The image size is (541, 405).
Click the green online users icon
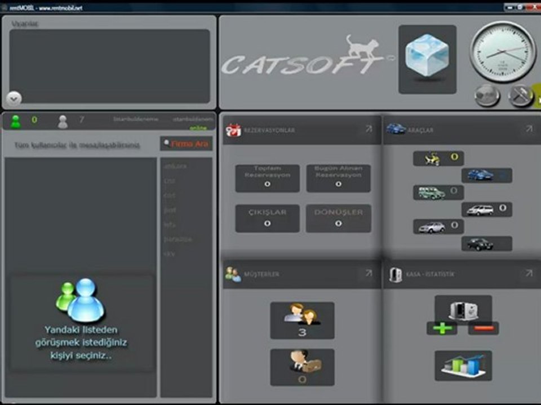pos(16,121)
